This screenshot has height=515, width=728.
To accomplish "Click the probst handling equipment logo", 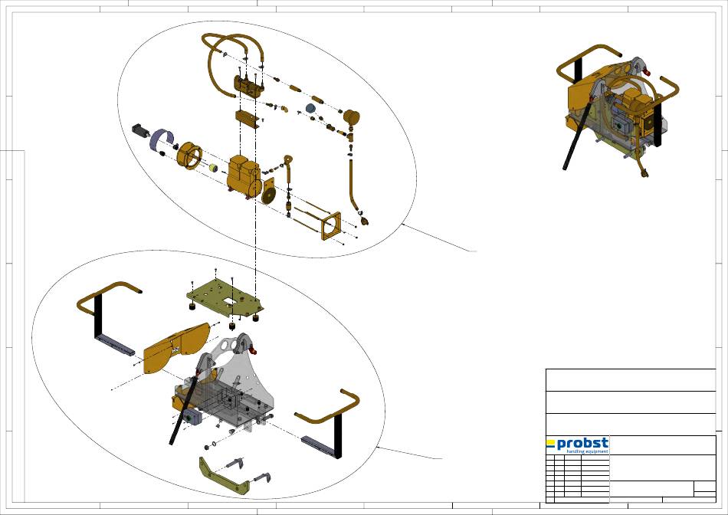I will click(x=578, y=445).
